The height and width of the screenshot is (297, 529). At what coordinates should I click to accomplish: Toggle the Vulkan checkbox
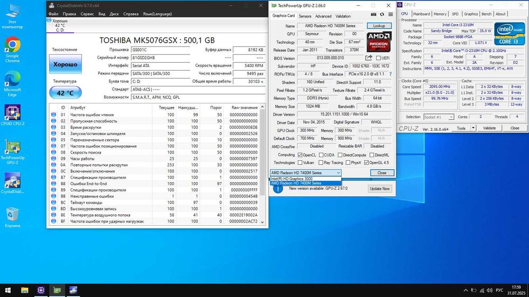[300, 163]
